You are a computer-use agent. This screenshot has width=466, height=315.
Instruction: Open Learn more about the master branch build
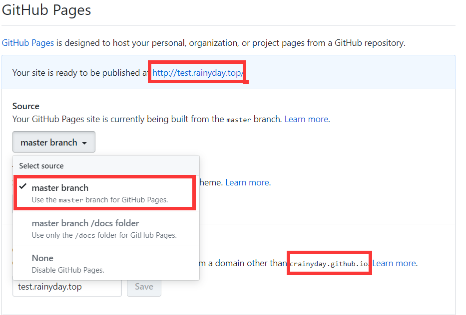coord(306,119)
